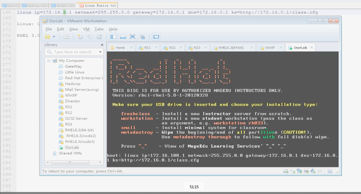Select RHEL6.3(64-bit) in library tree
Viewport: 361px width, 194px height.
pyautogui.click(x=79, y=130)
